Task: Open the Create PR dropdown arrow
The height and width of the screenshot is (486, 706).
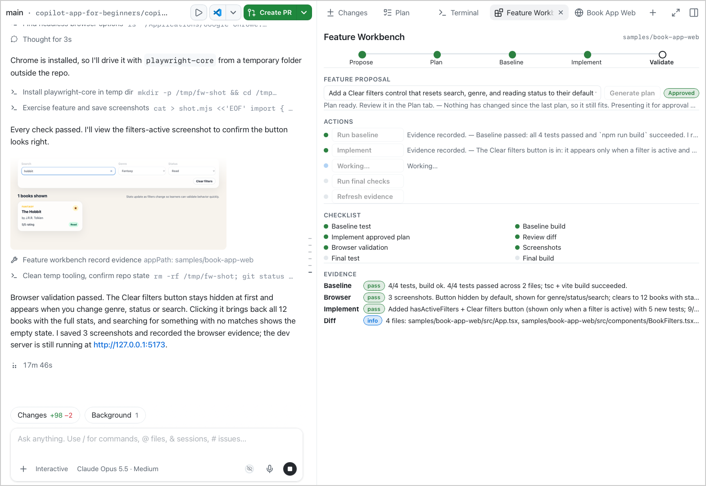Action: (x=304, y=13)
